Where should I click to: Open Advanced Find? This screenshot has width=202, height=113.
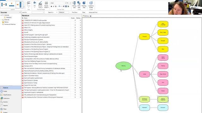click(93, 13)
